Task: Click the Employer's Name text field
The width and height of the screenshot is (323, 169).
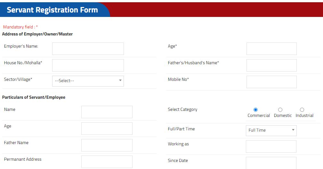Action: point(88,49)
